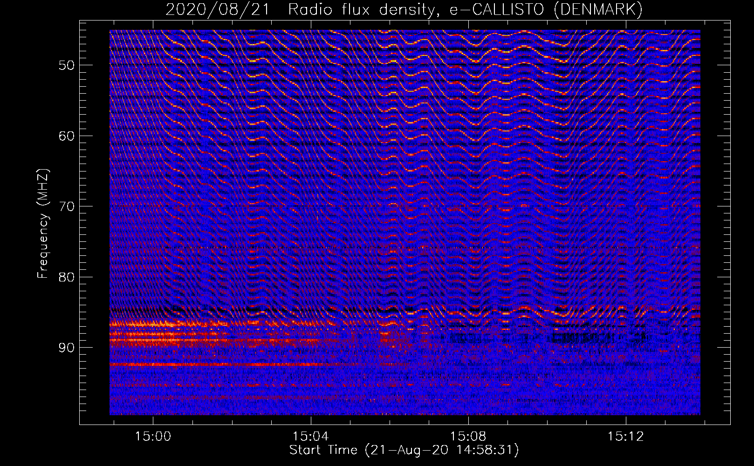Click the "Start Time (21-Aug-20 14:58:31)" x-axis label
Screen dimensions: 754x466
pyautogui.click(x=404, y=450)
